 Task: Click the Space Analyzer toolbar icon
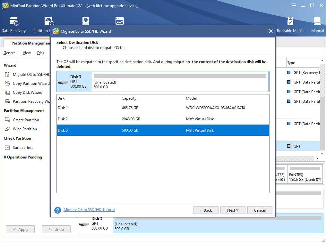tap(120, 21)
